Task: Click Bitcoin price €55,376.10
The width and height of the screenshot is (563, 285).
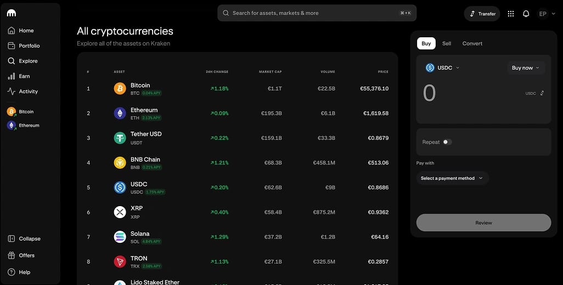Action: (x=374, y=89)
